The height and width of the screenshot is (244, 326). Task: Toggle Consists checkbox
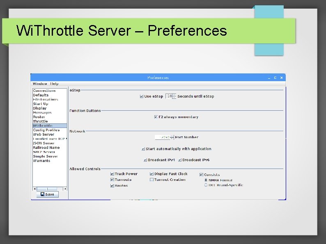coord(201,175)
